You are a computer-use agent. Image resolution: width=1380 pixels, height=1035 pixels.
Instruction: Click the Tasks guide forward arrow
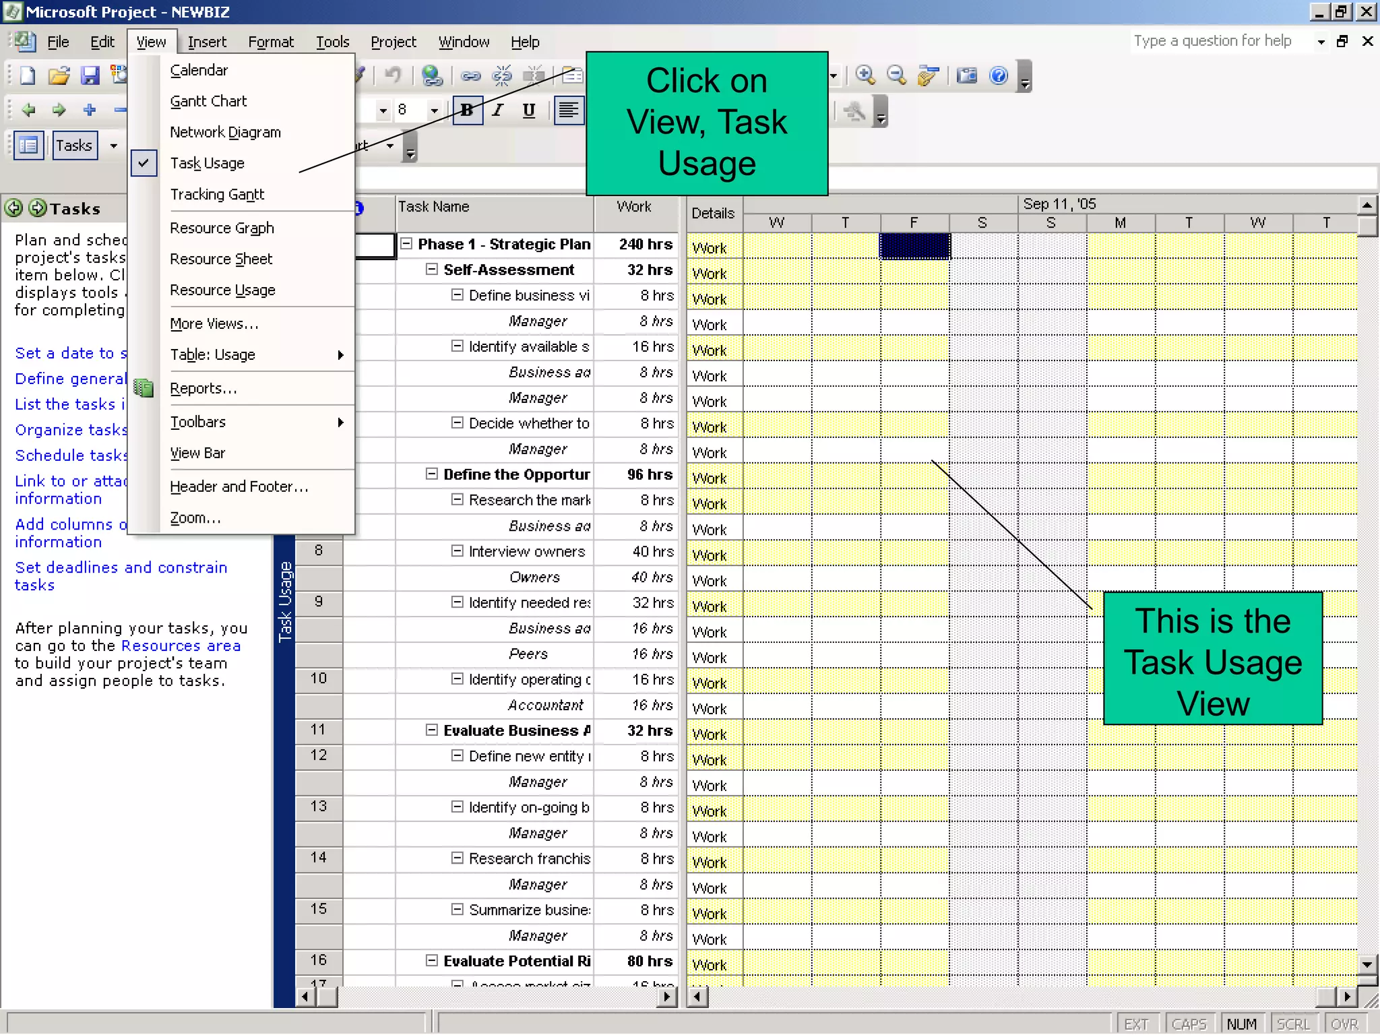(38, 208)
